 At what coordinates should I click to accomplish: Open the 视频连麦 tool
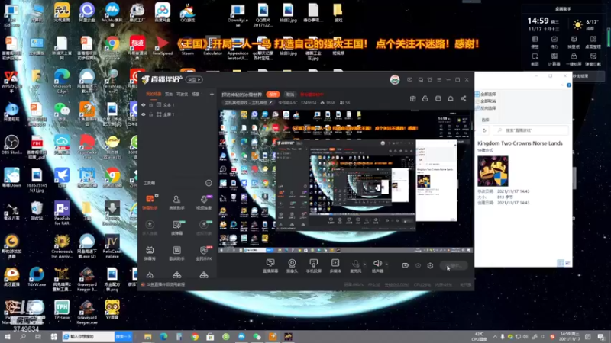(x=204, y=202)
